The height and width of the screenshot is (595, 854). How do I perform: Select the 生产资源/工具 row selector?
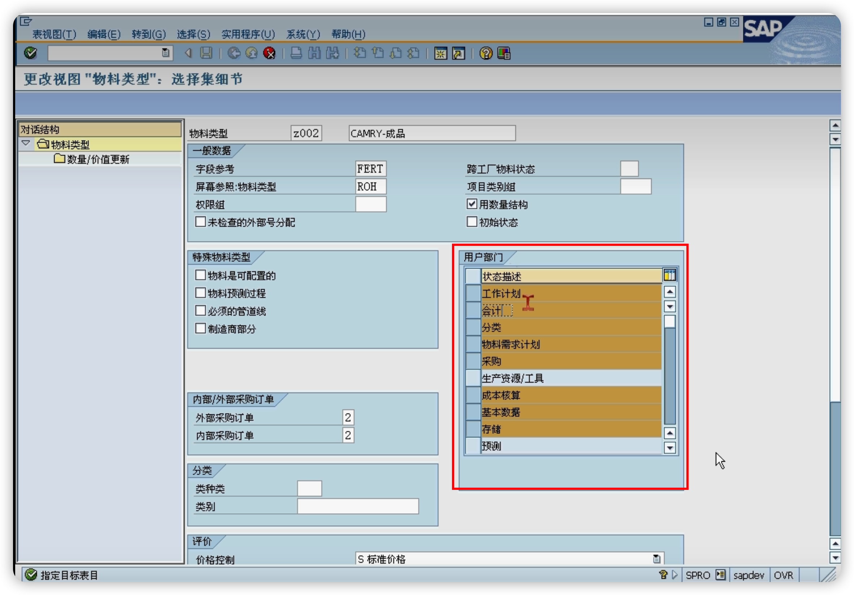pyautogui.click(x=473, y=378)
